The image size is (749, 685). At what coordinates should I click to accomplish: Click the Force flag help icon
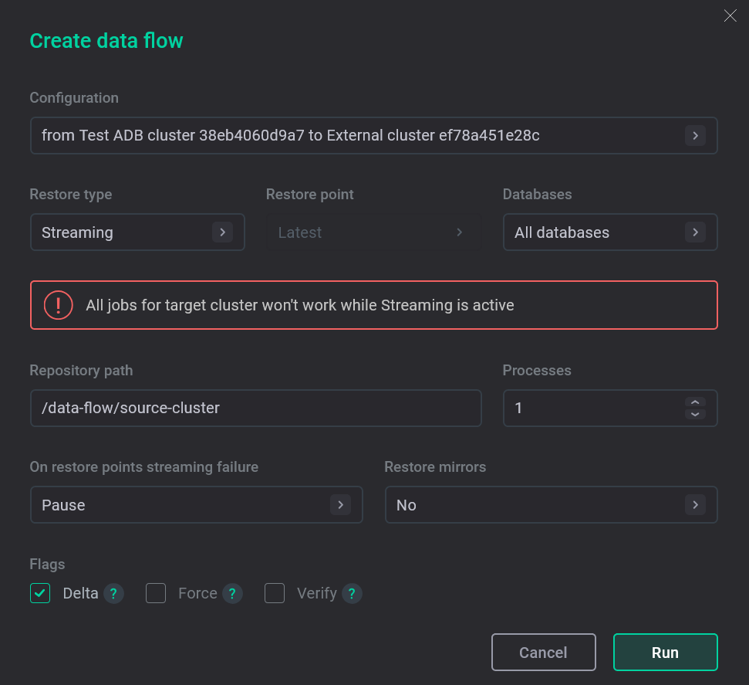232,593
